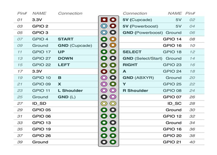Image resolution: width=217 pixels, height=155 pixels.
Task: Select the pin 06 Powerboost ground circle
Action: click(113, 32)
